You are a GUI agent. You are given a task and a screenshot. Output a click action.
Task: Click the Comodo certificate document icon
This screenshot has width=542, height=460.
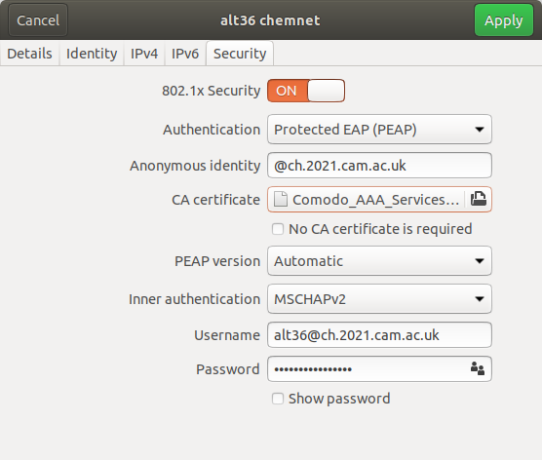tap(281, 200)
